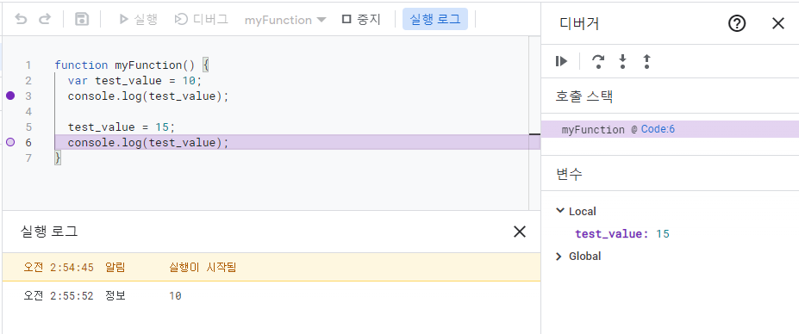Click the 정보 log entry showing 10
Viewport: 799px width, 334px height.
272,296
